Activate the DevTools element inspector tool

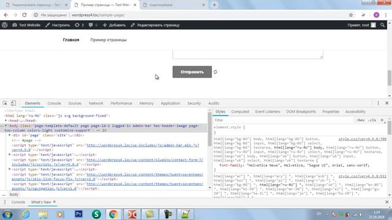click(x=5, y=103)
